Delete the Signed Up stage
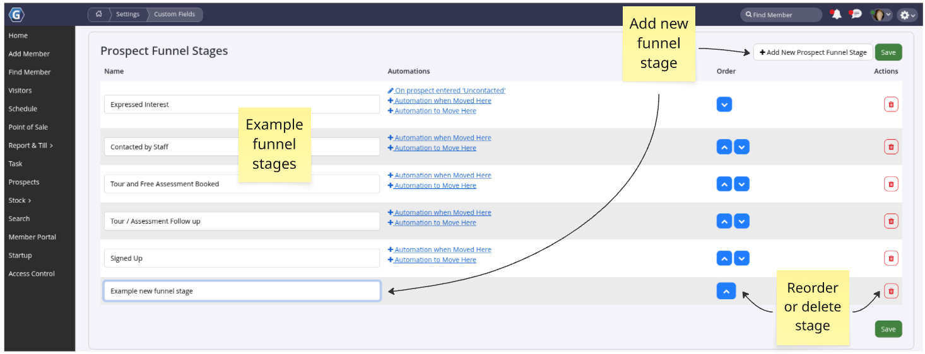The width and height of the screenshot is (925, 354). pyautogui.click(x=891, y=258)
